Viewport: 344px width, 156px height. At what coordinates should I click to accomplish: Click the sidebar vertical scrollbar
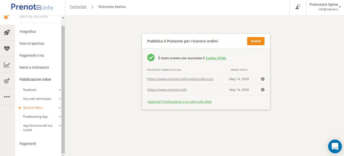tap(63, 86)
